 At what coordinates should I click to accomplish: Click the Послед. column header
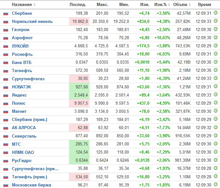coord(78,5)
